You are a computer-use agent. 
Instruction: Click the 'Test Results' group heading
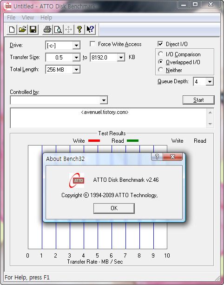112,133
